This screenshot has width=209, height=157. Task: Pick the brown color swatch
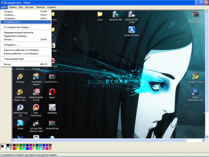click(x=50, y=145)
